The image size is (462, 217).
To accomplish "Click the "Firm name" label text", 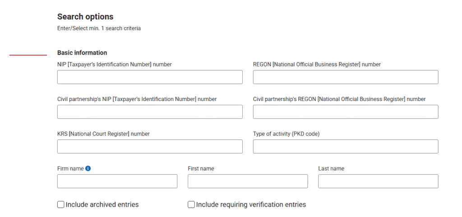I will 70,169.
